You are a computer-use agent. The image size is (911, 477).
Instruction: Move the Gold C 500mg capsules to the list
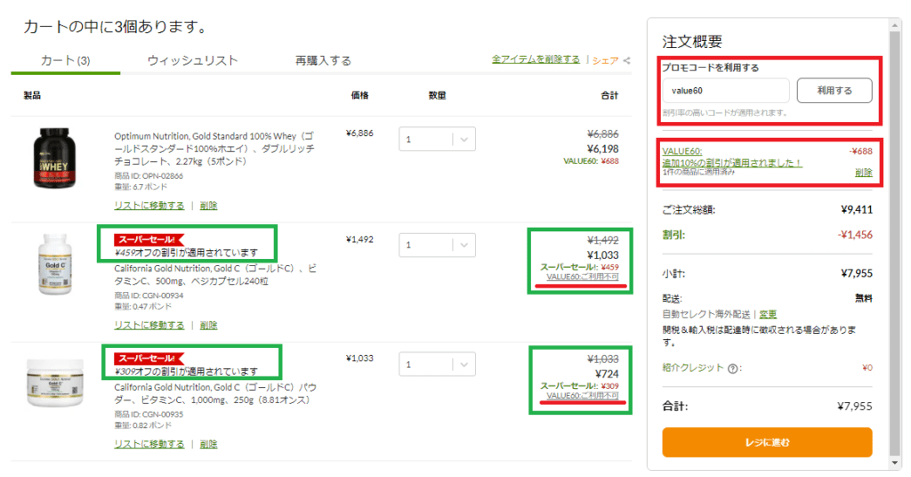pyautogui.click(x=149, y=325)
